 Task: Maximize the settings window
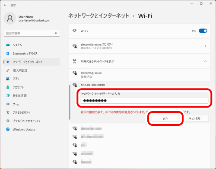click(x=201, y=3)
